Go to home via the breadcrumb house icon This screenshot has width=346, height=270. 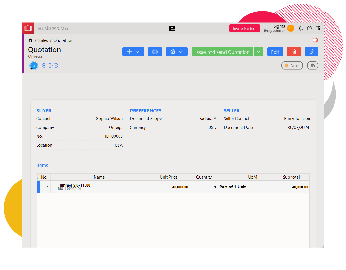30,40
